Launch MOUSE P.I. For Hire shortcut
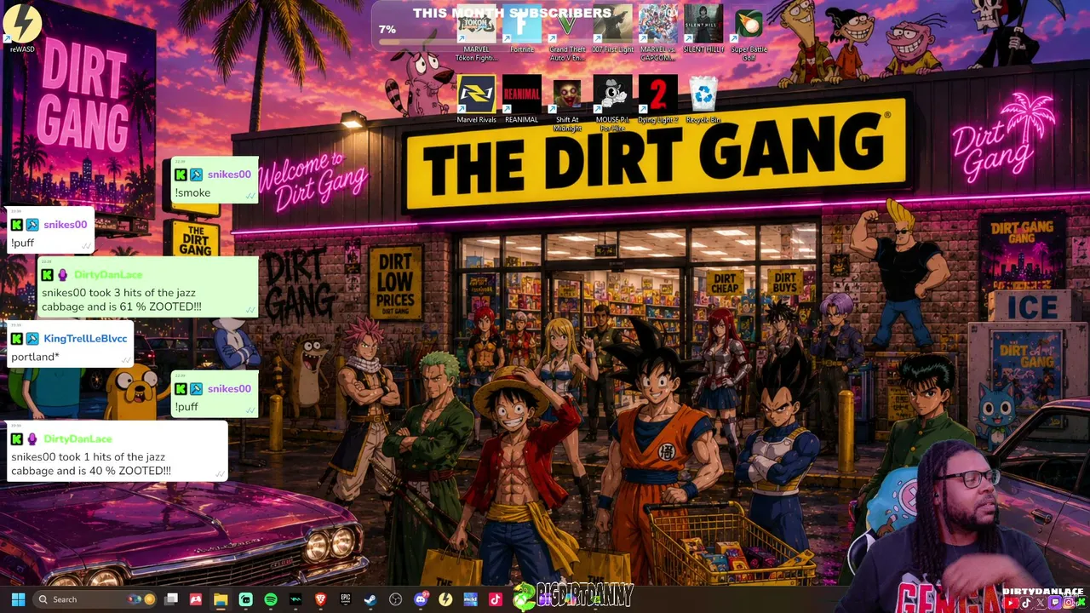Viewport: 1090px width, 613px height. point(613,104)
